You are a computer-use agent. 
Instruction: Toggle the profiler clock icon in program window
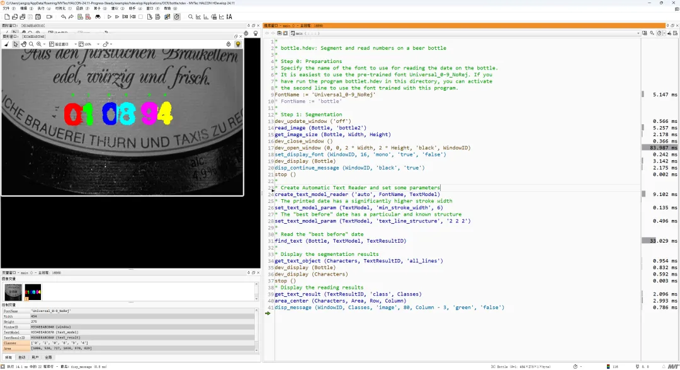660,33
